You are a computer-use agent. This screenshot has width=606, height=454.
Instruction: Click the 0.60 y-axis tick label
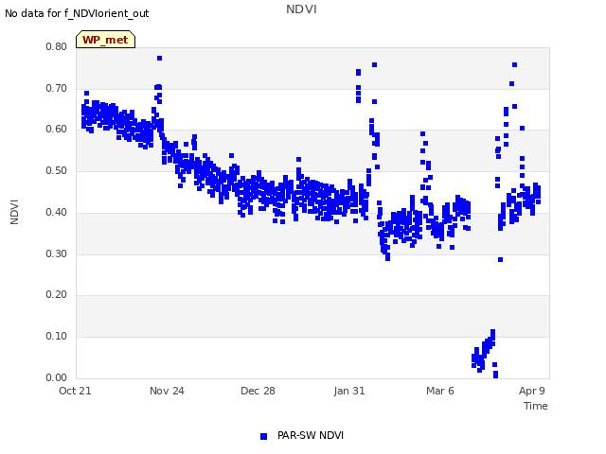point(57,130)
